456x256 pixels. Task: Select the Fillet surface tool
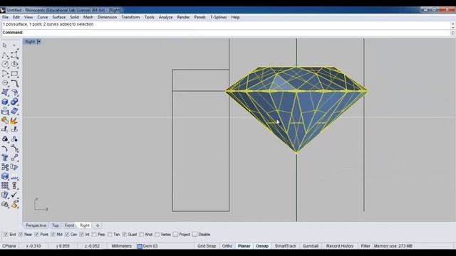14,92
